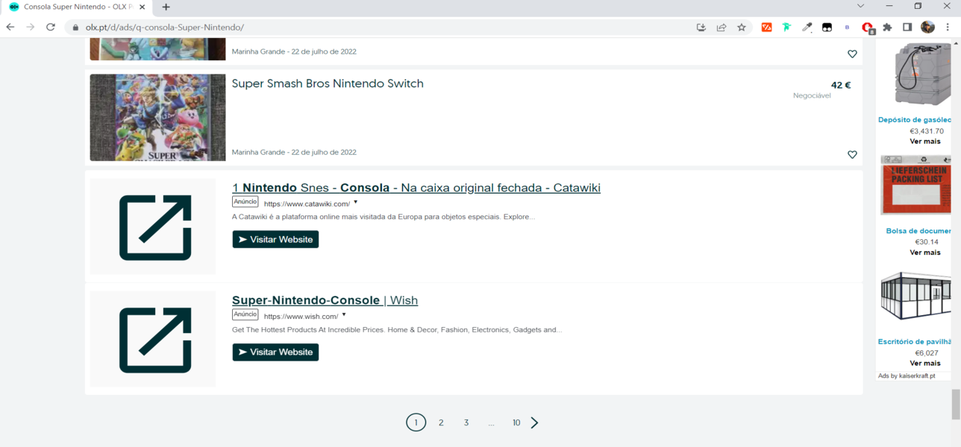Click Escritório de pavilhão ad image

coord(917,297)
